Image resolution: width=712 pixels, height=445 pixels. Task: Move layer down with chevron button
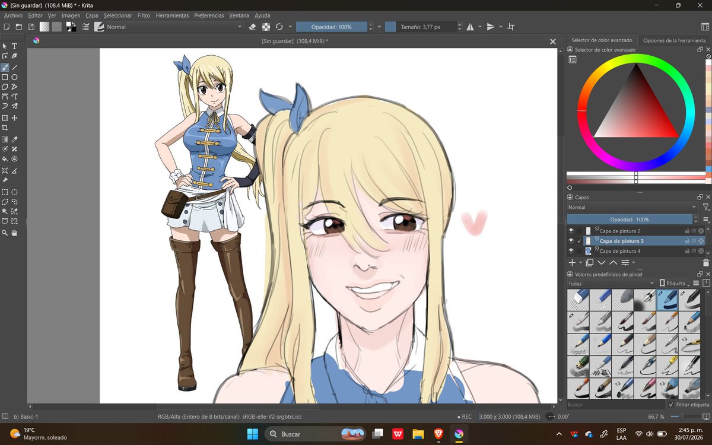[x=601, y=262]
